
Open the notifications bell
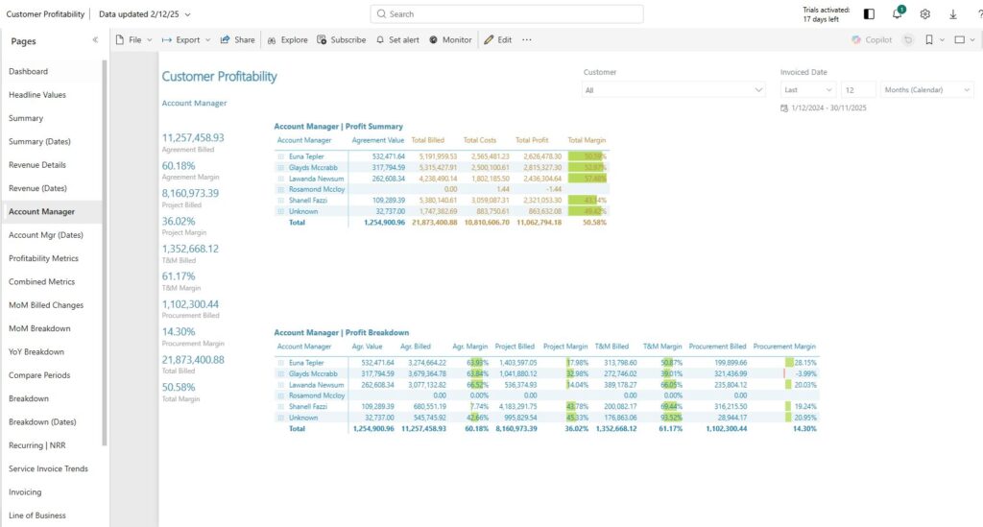[898, 14]
